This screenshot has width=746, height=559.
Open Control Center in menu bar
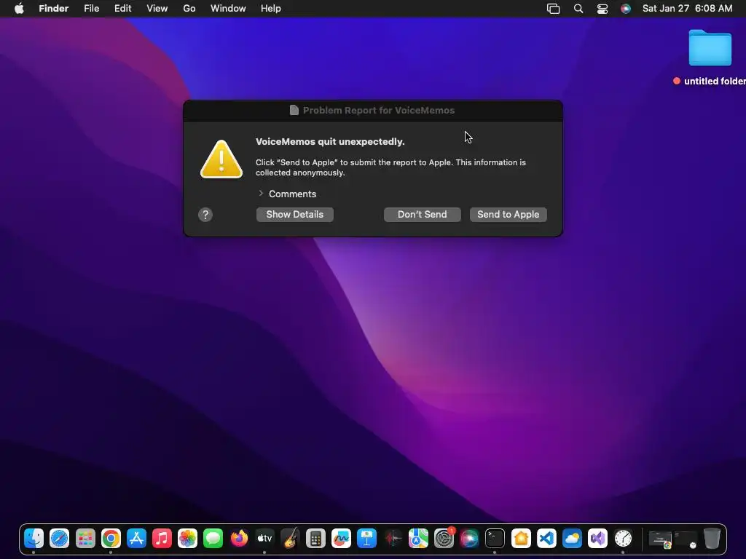coord(602,9)
